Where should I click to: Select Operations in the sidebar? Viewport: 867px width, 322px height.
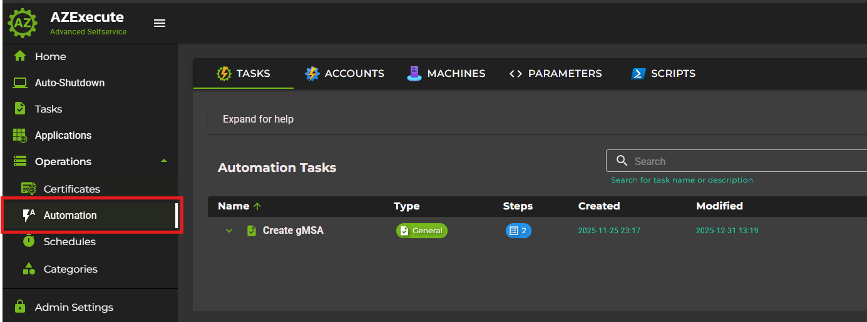tap(90, 161)
